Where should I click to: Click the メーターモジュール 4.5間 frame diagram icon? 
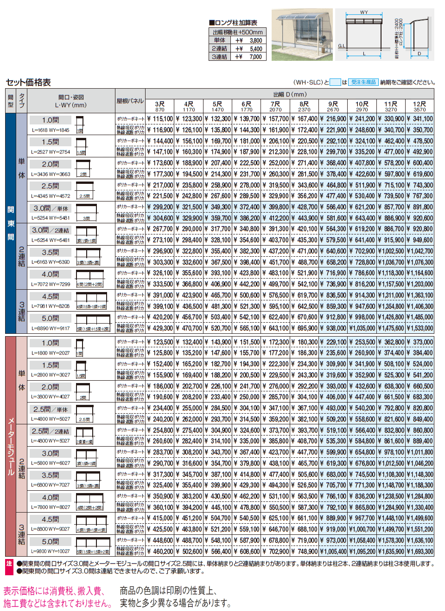92,524
